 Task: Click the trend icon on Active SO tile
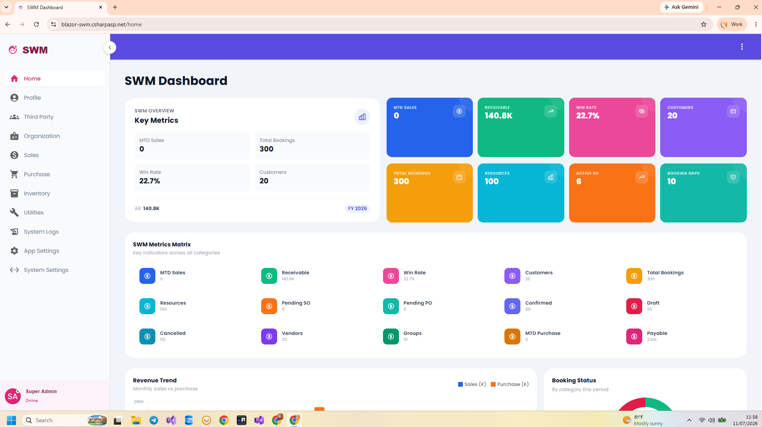tap(642, 177)
